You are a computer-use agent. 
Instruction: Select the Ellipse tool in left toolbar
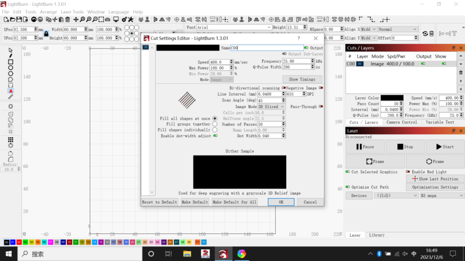pos(10,68)
